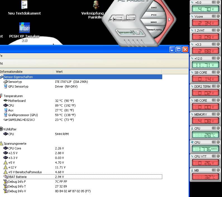Close the +3.3 voltage panel
222x197 pixels.
(218, 44)
